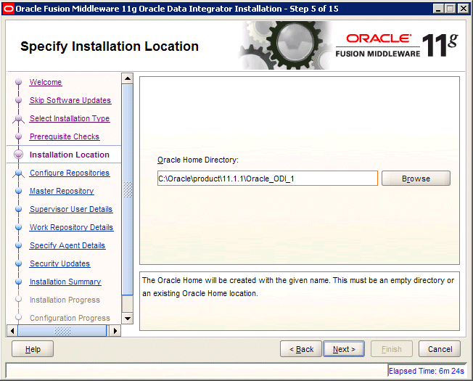Click the step list vertical scrollbar thumb
Viewport: 473px width, 381px height.
pyautogui.click(x=127, y=189)
